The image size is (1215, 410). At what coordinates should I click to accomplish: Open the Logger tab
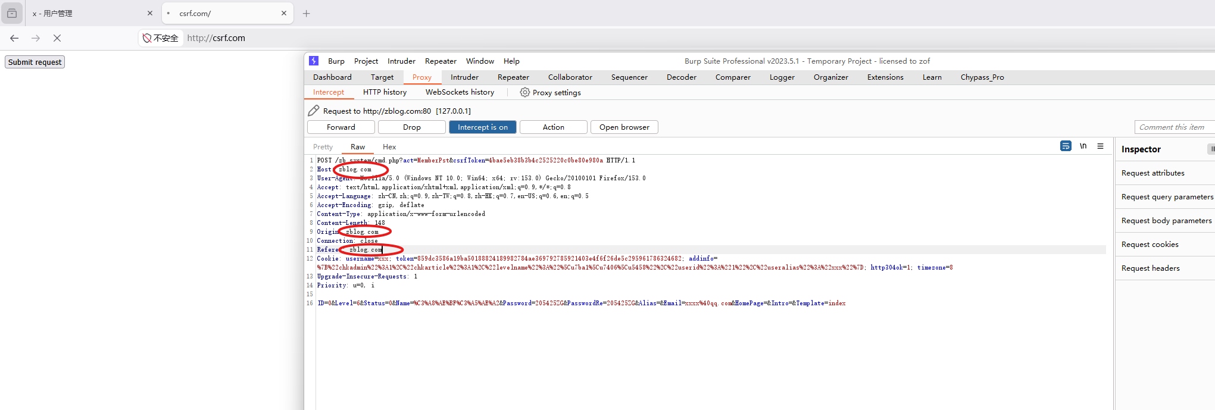(x=782, y=77)
